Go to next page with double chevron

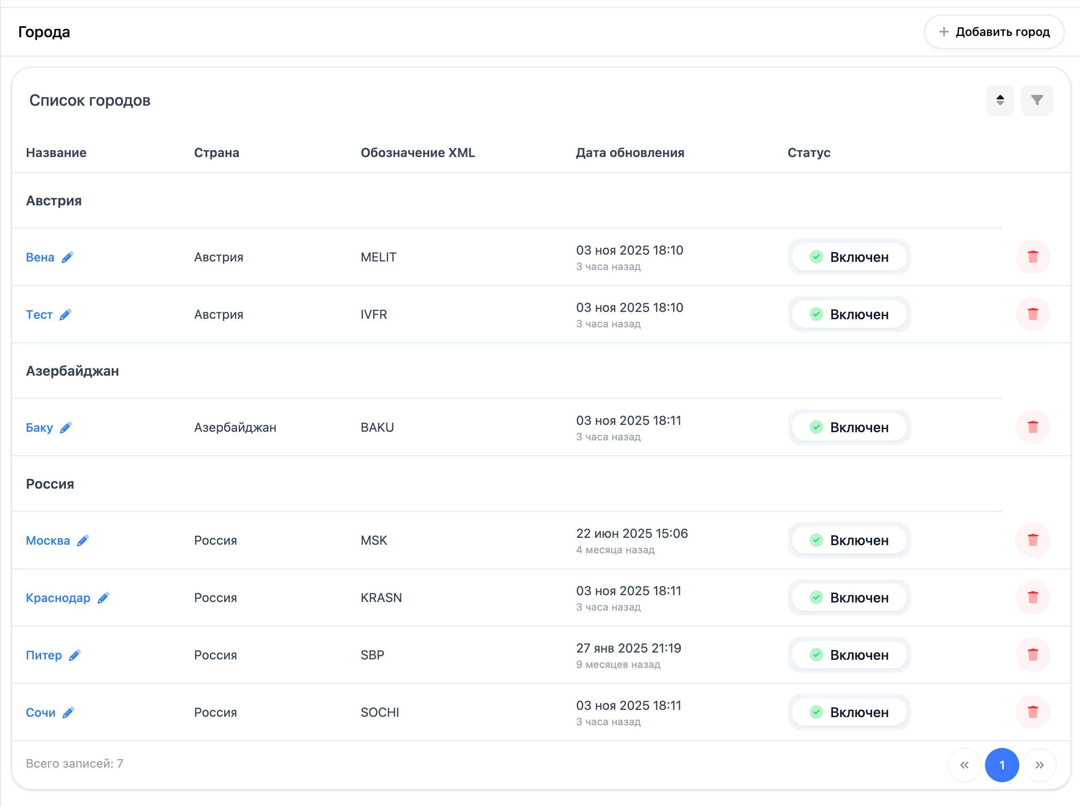(1039, 765)
